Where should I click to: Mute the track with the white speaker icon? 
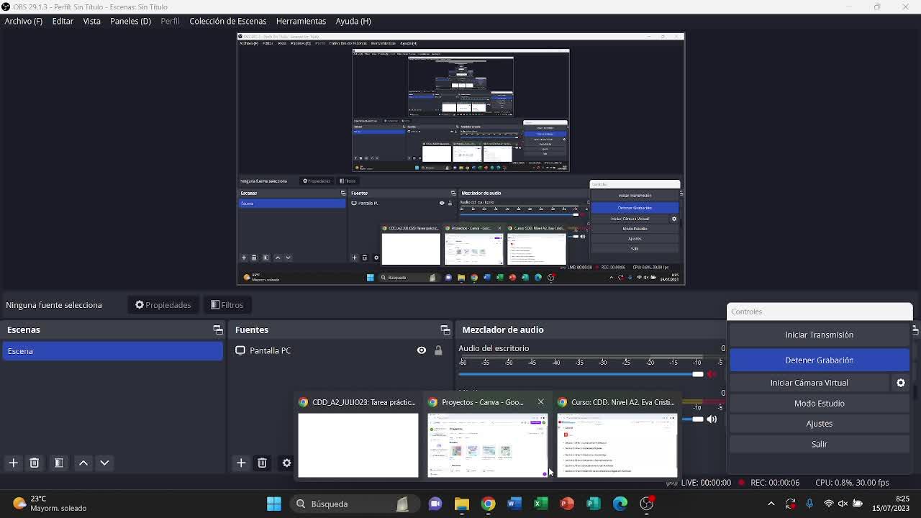pyautogui.click(x=712, y=419)
